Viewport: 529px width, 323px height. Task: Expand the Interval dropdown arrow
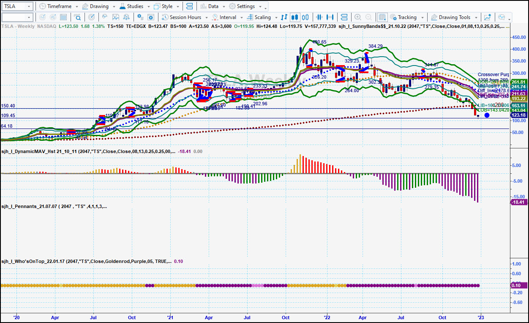pos(241,17)
